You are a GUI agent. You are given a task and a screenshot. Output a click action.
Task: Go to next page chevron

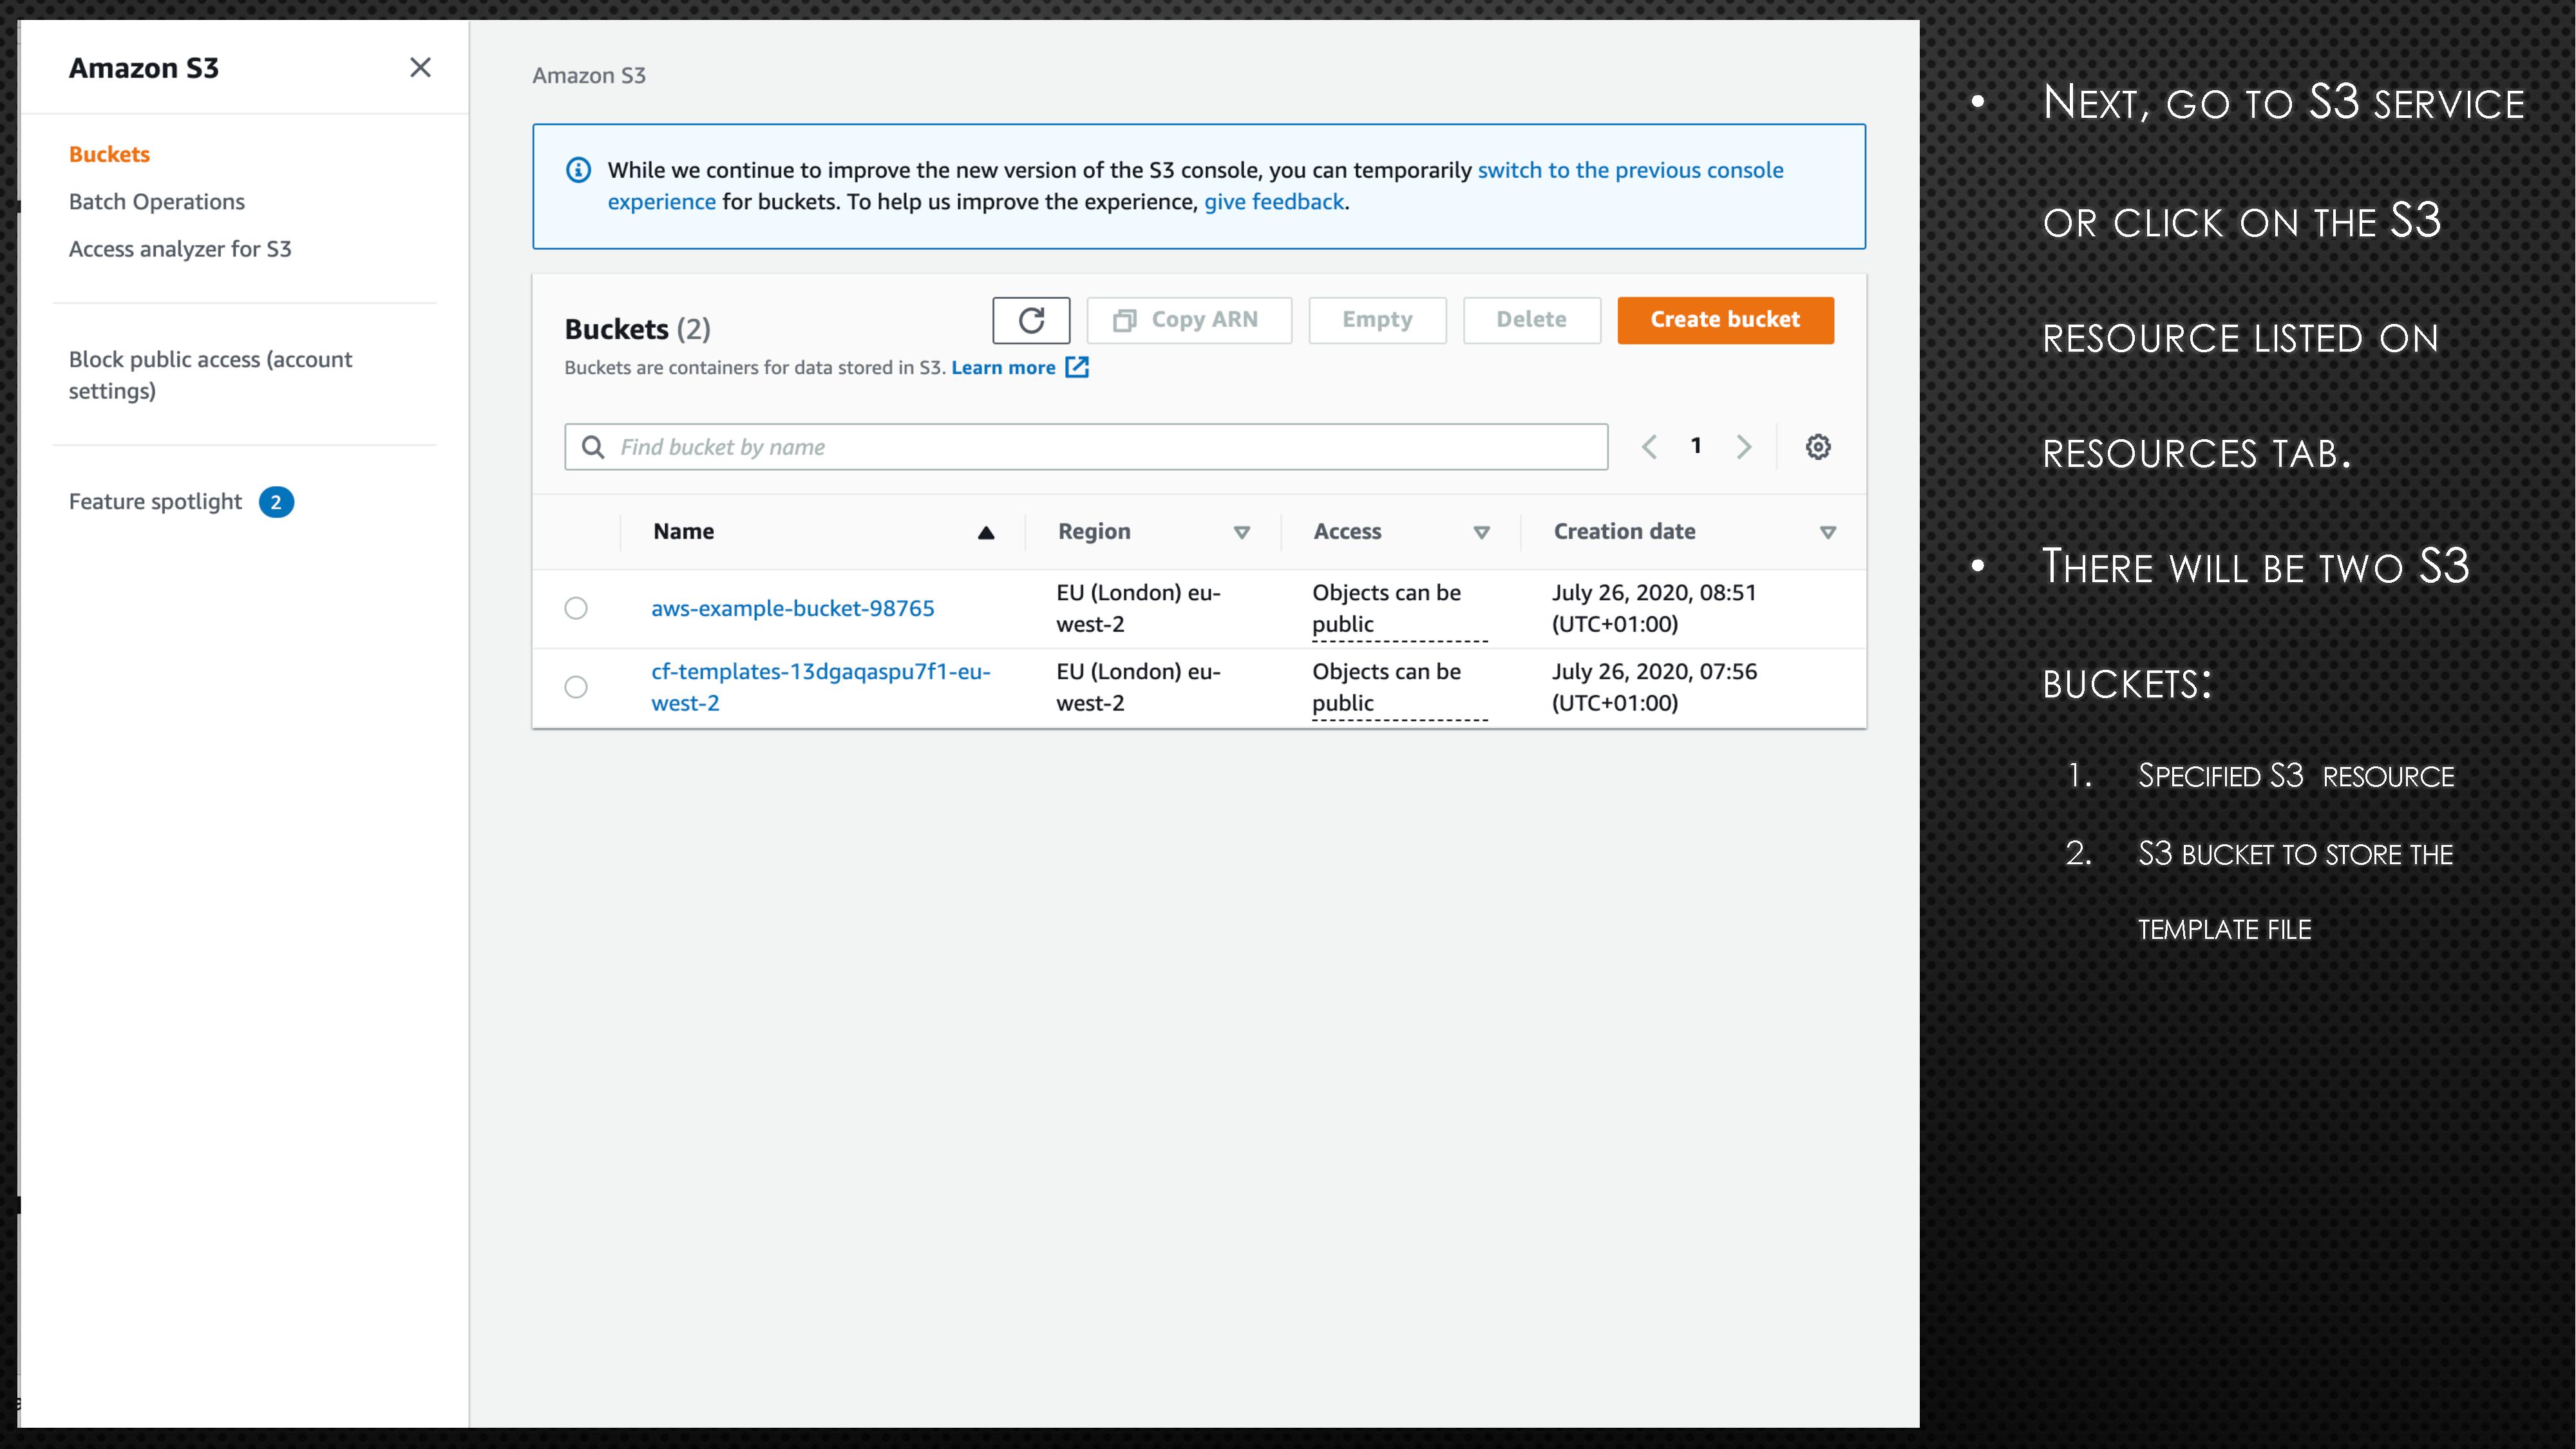pyautogui.click(x=1743, y=447)
